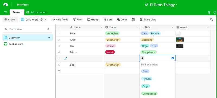Click the row height icon
This screenshot has height=98, width=217.
[x=133, y=19]
